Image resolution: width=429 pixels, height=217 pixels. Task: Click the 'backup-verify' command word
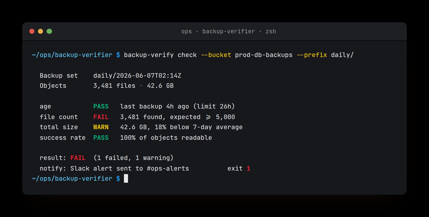click(149, 55)
